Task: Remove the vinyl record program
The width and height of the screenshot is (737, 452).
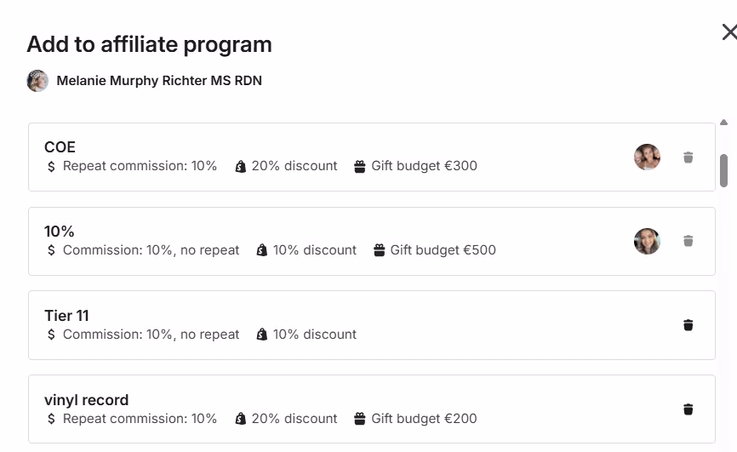Action: coord(688,409)
